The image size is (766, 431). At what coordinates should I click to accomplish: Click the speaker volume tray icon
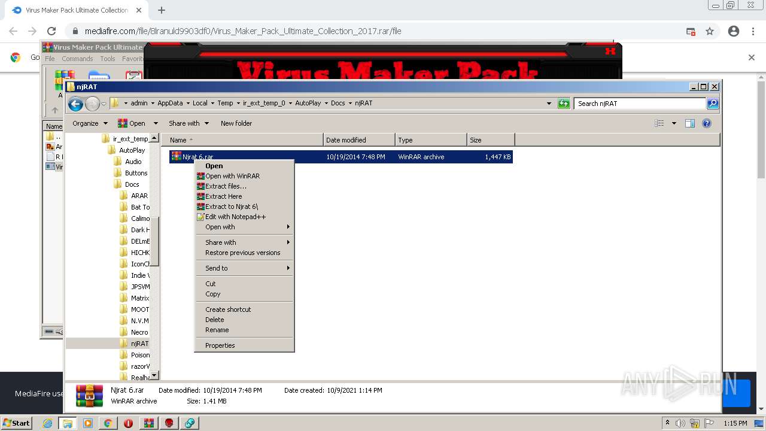[680, 423]
